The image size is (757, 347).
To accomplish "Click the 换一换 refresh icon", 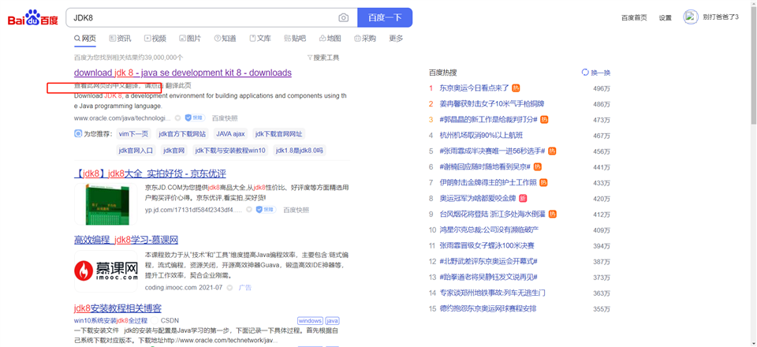I will coord(585,73).
